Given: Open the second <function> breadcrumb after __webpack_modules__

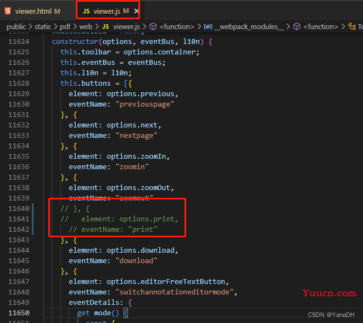Looking at the screenshot, I should click(320, 26).
